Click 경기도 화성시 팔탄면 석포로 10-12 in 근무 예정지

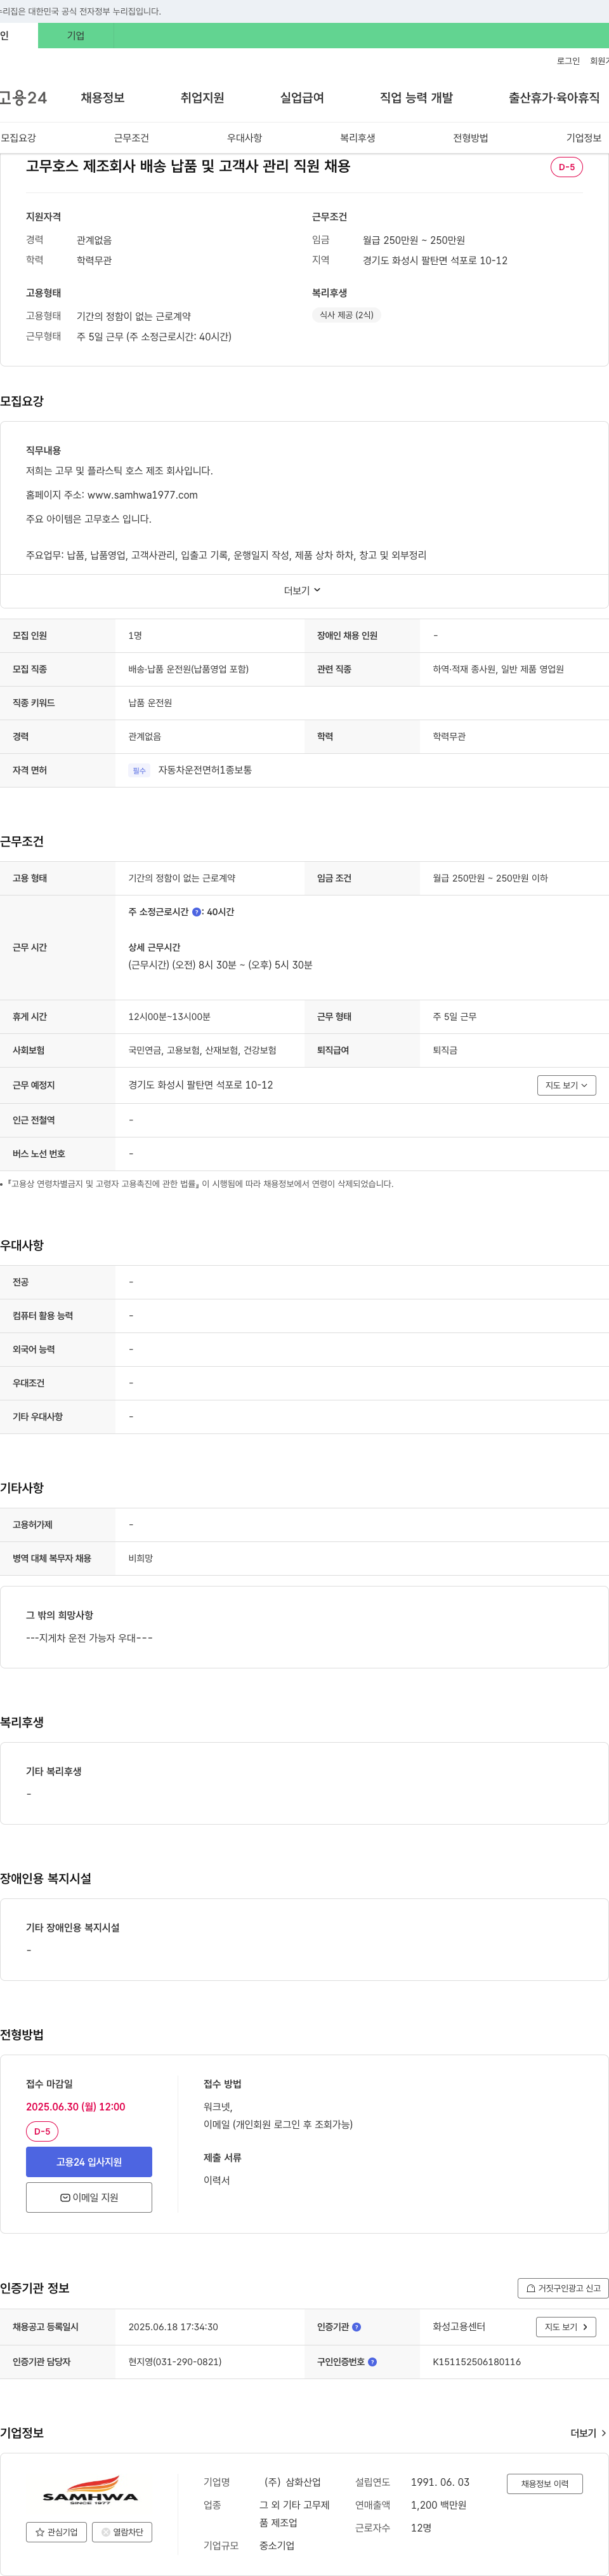pos(200,1085)
